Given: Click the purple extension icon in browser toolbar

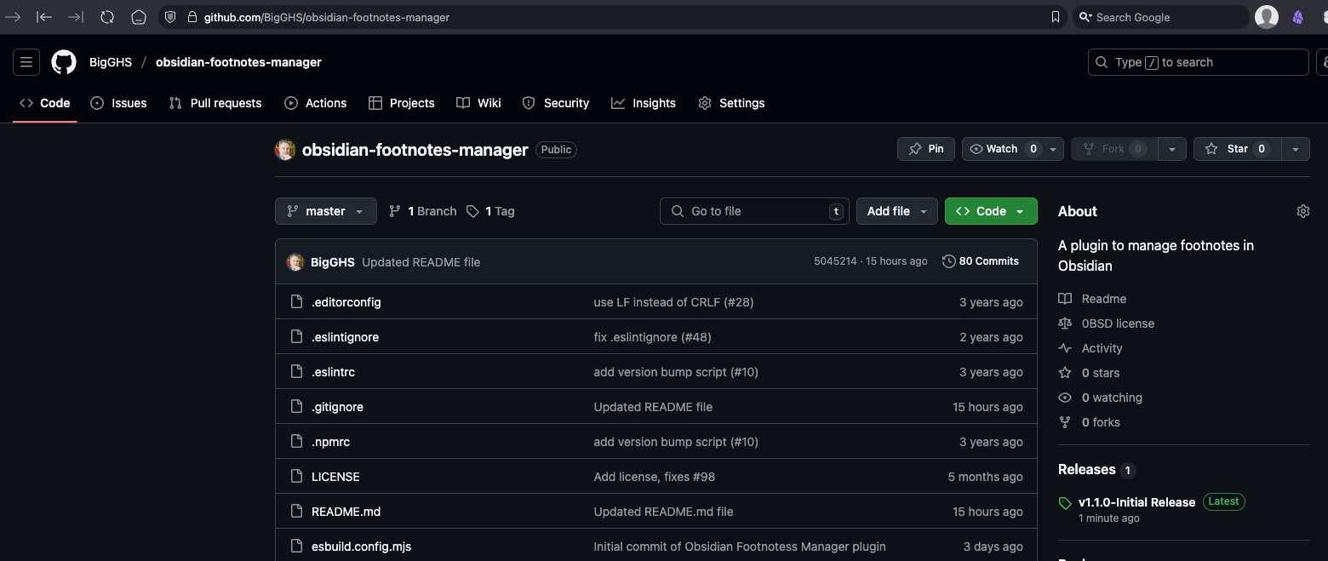Looking at the screenshot, I should pos(1298,17).
